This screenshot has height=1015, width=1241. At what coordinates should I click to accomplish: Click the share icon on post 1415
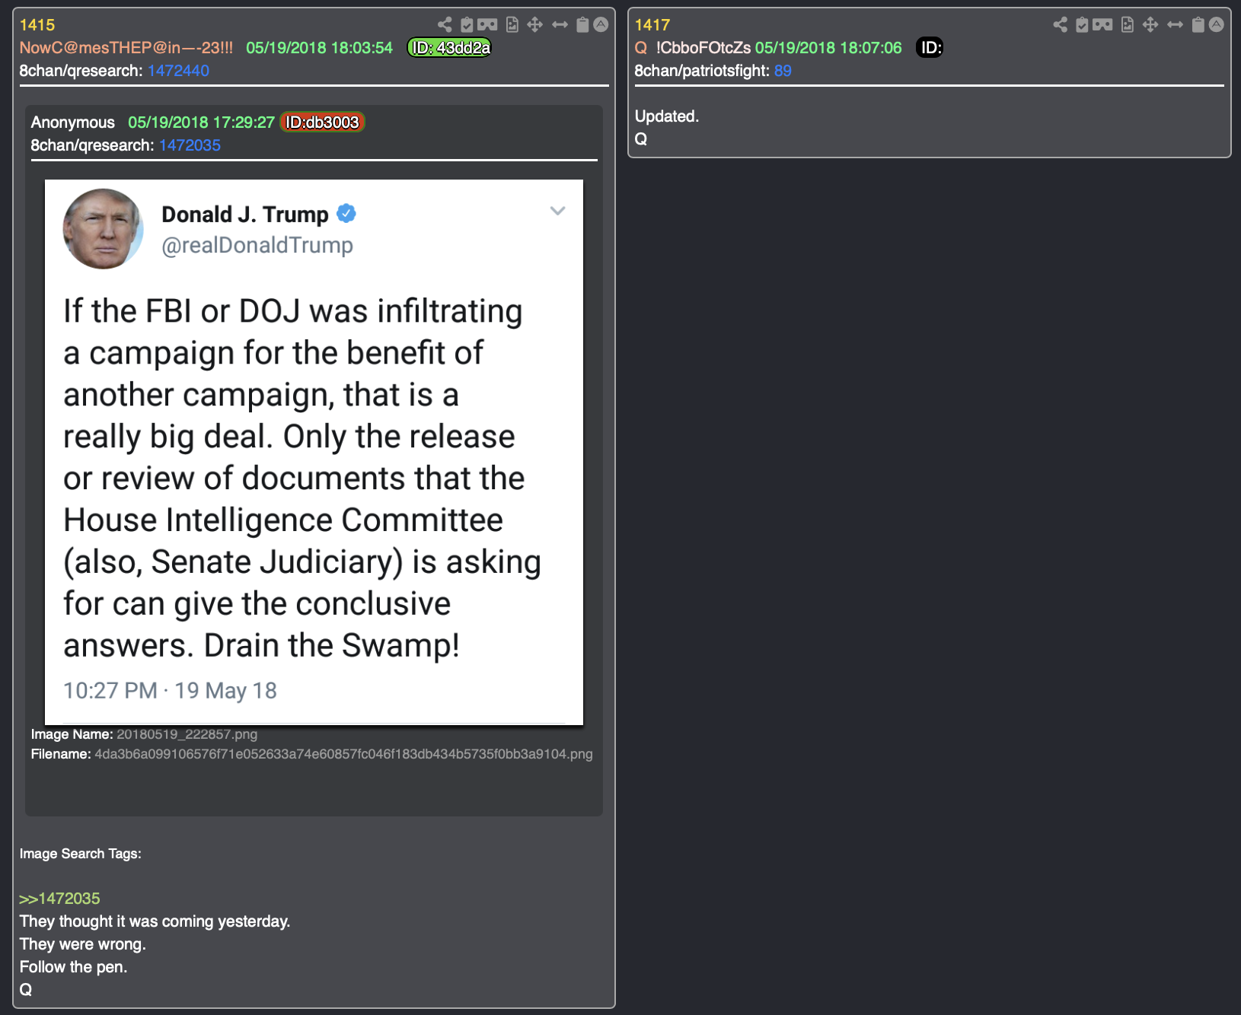click(445, 24)
